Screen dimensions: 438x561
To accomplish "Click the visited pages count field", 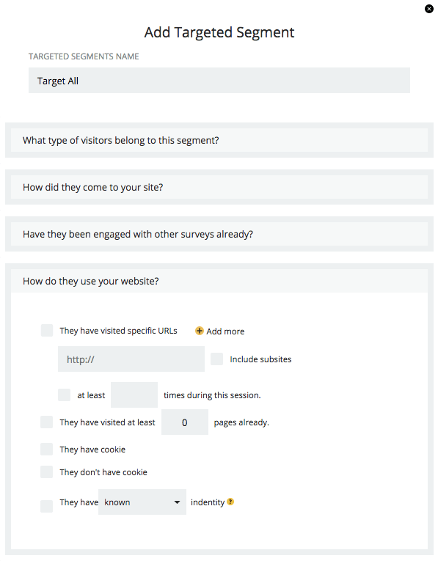I will pyautogui.click(x=185, y=422).
